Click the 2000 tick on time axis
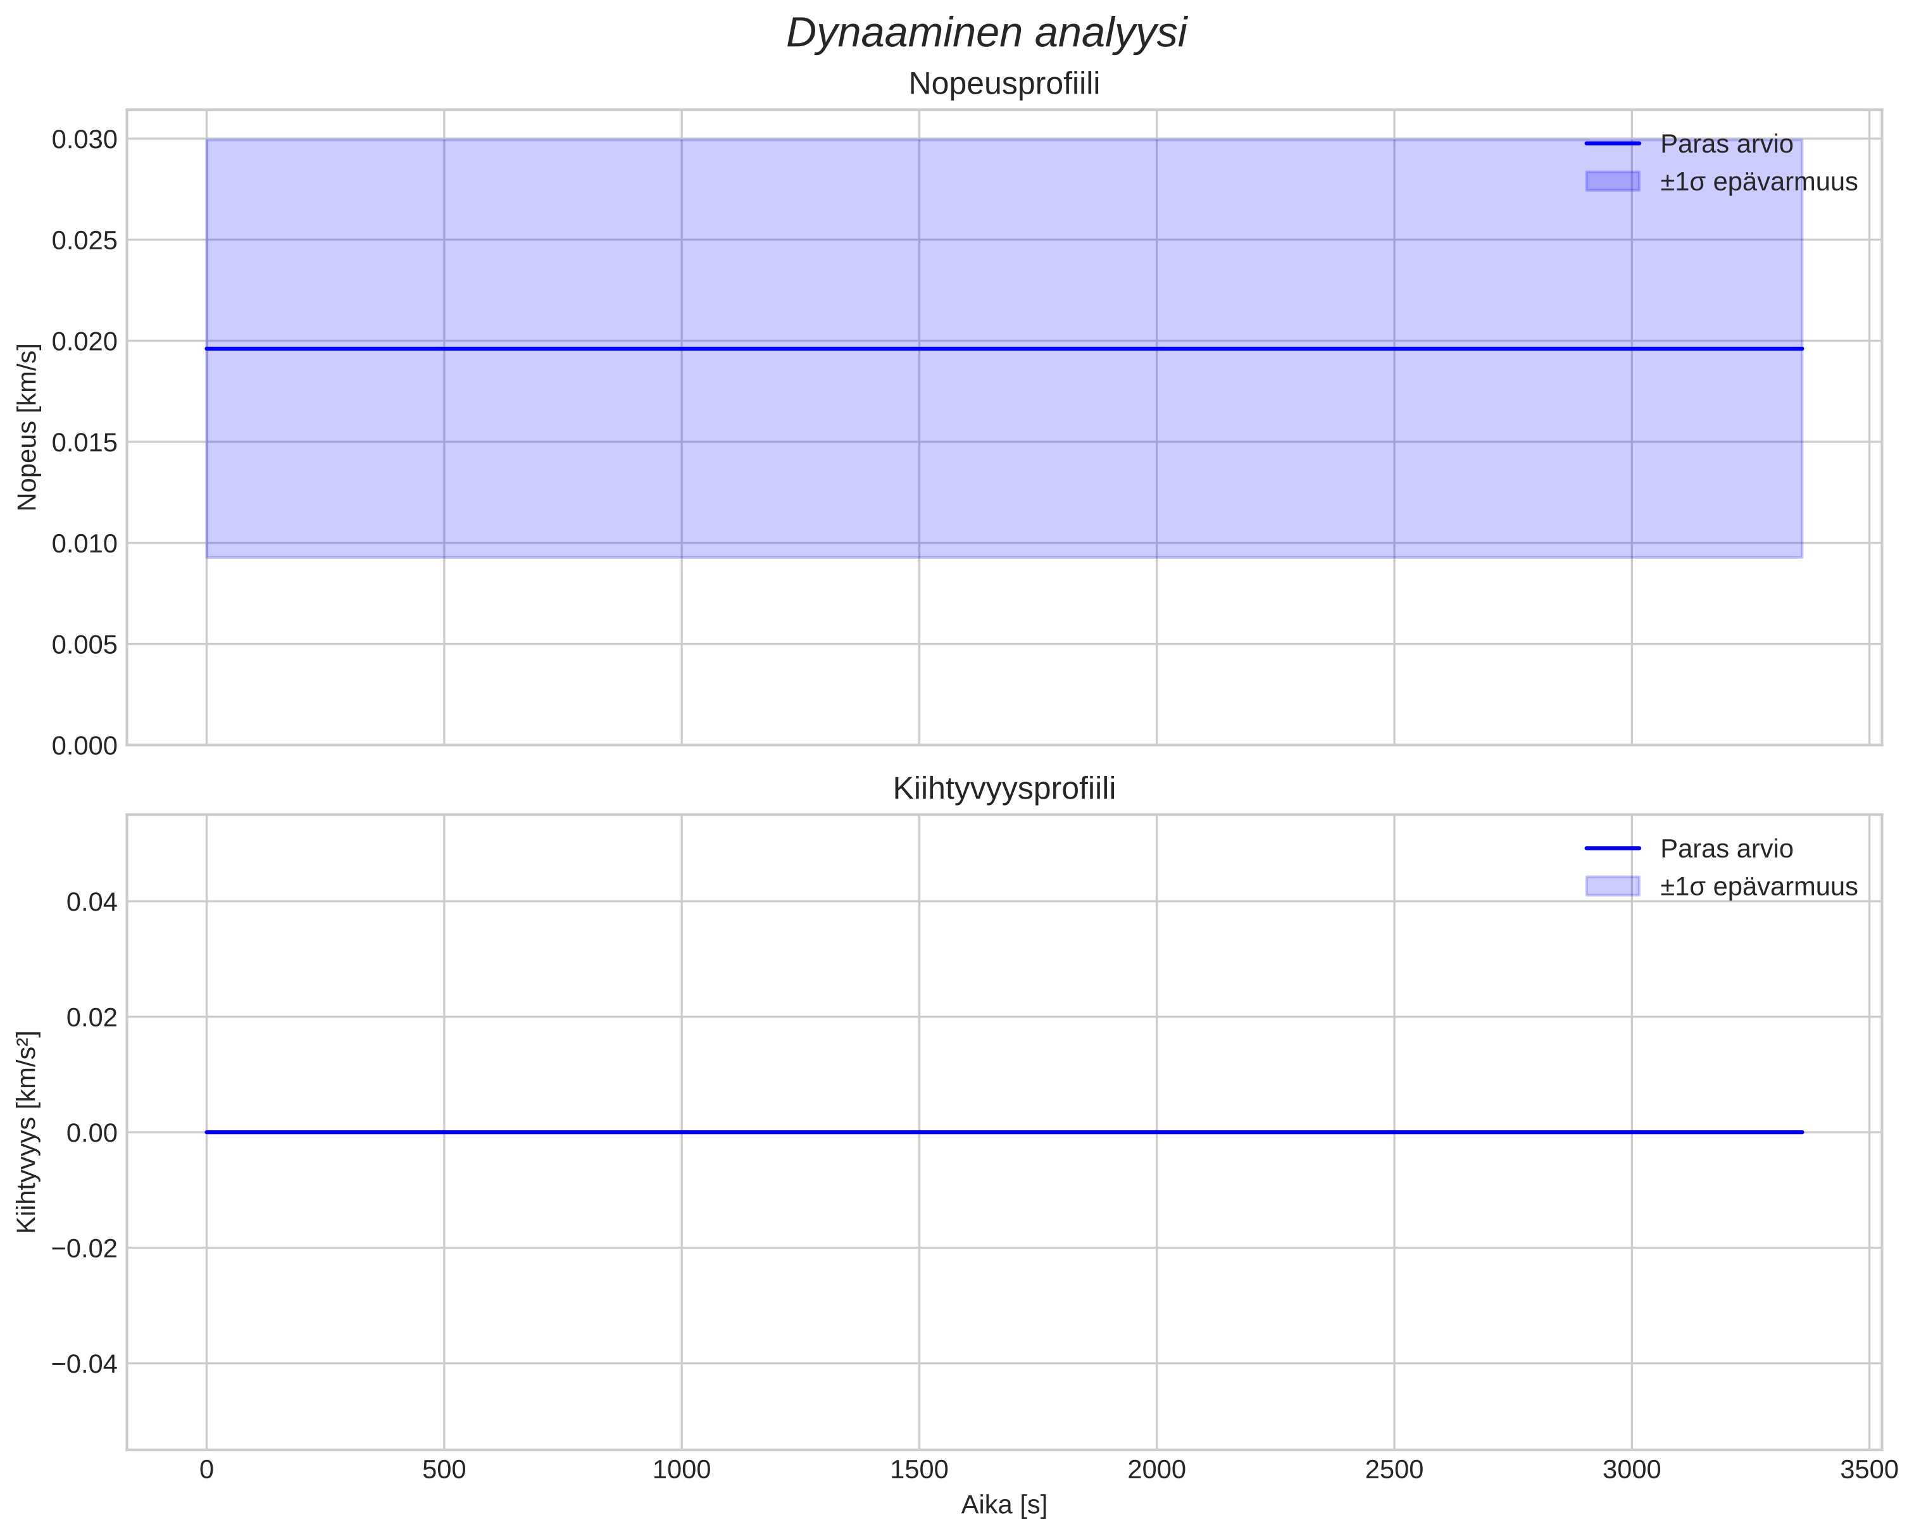1914x1534 pixels. point(1156,1470)
